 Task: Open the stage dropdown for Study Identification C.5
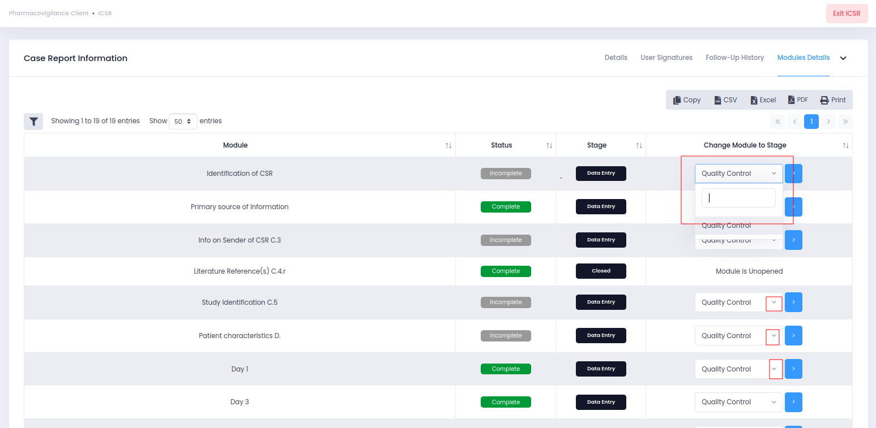[739, 302]
